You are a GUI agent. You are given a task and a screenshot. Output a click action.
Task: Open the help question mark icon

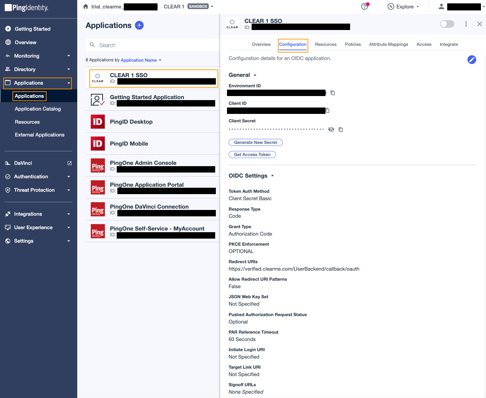[x=365, y=6]
